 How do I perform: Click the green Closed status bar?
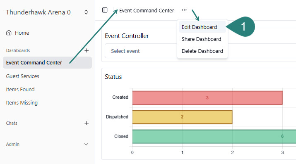click(x=214, y=136)
